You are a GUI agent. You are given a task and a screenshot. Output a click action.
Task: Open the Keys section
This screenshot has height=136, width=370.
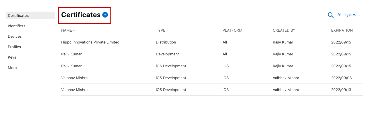point(12,57)
